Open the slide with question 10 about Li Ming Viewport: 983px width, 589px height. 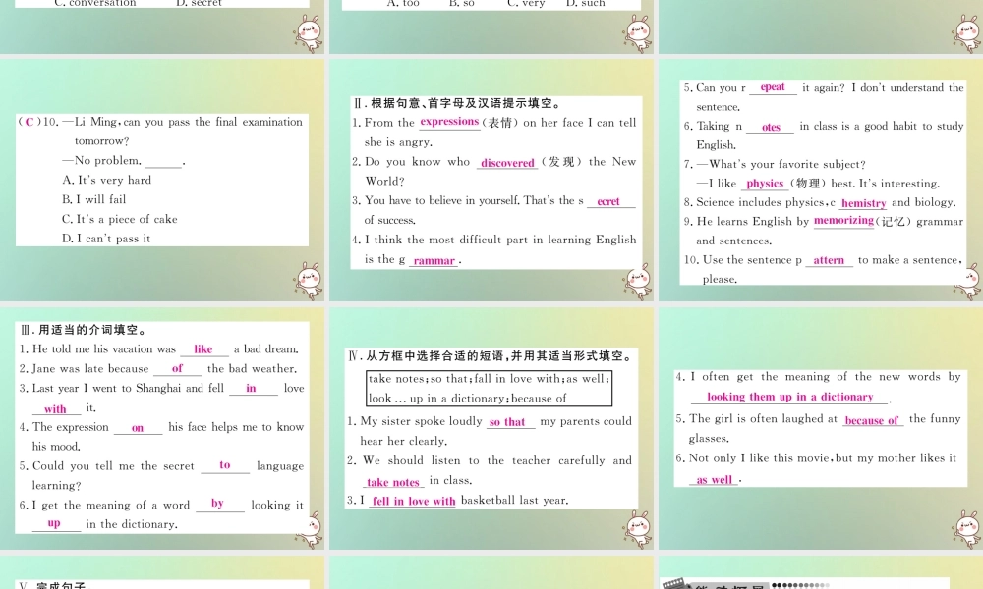(162, 180)
